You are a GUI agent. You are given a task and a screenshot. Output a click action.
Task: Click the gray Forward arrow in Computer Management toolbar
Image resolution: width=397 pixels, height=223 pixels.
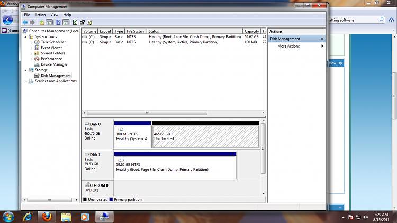point(32,23)
